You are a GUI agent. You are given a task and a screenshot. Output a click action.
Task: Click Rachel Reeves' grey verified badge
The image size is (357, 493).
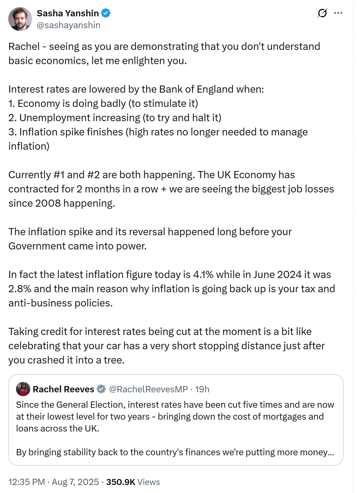click(101, 389)
